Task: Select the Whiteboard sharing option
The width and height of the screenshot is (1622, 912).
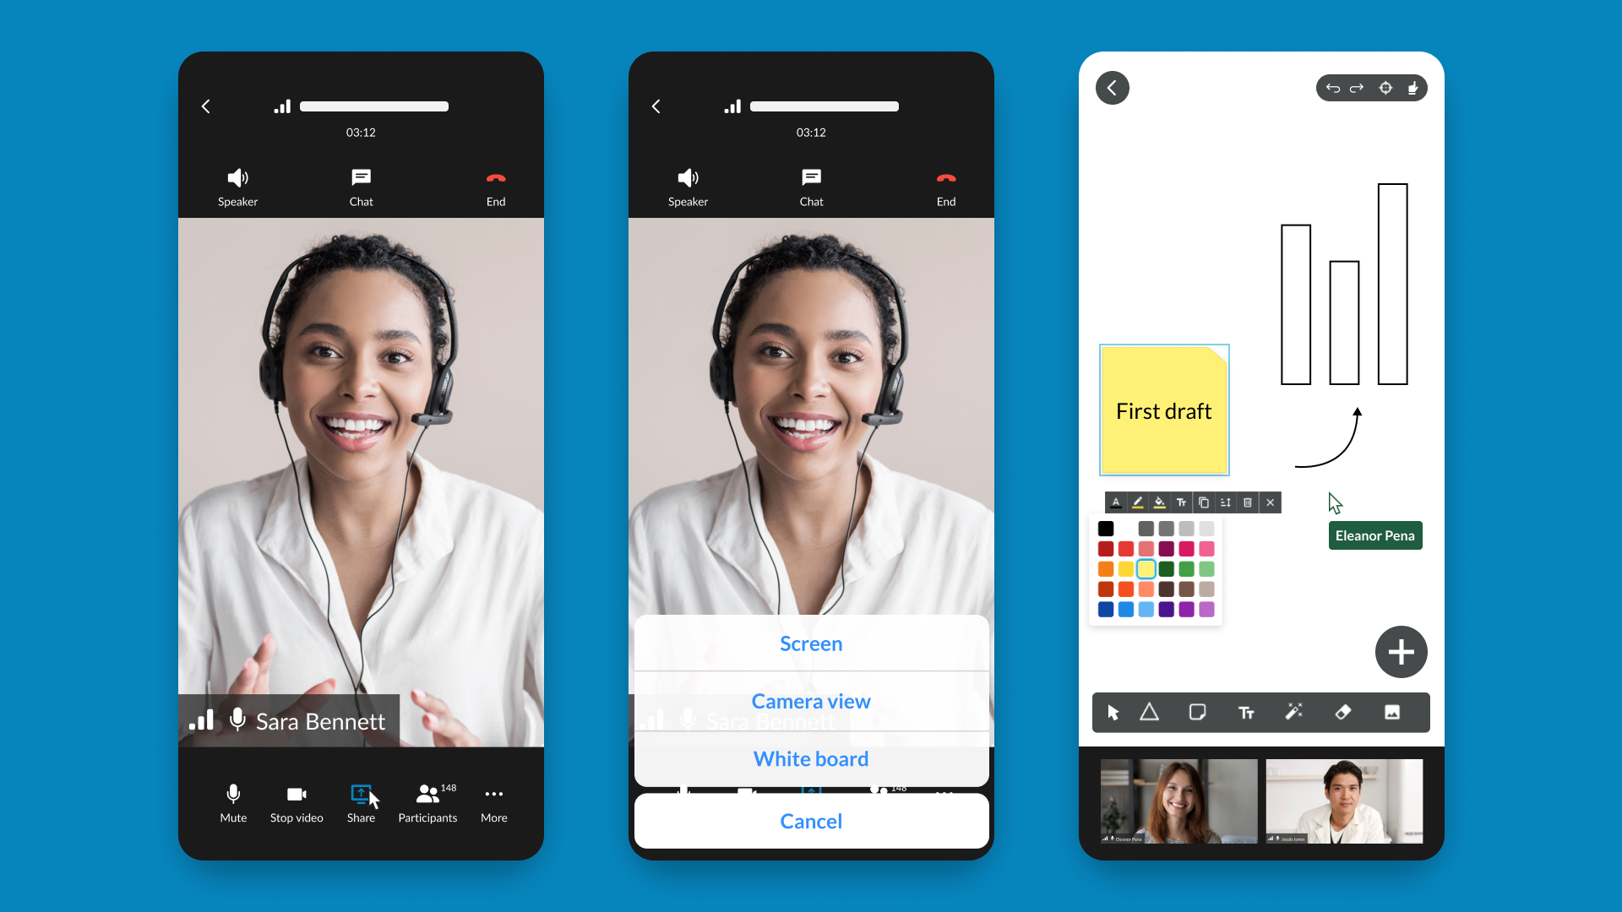Action: coord(810,758)
